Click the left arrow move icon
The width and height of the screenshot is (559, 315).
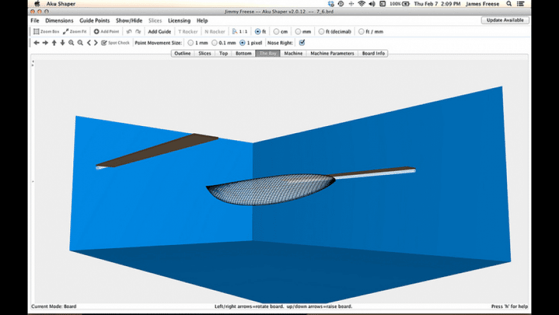tap(37, 43)
